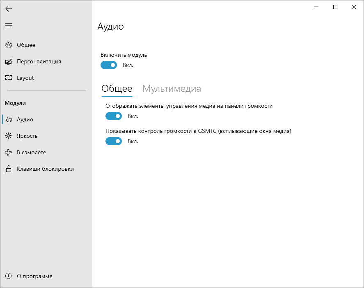The width and height of the screenshot is (364, 288).
Task: Select the В самолёте airplane icon
Action: pos(9,152)
